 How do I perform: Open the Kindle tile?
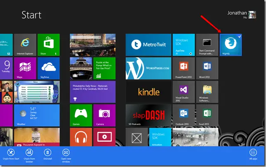coord(148,92)
